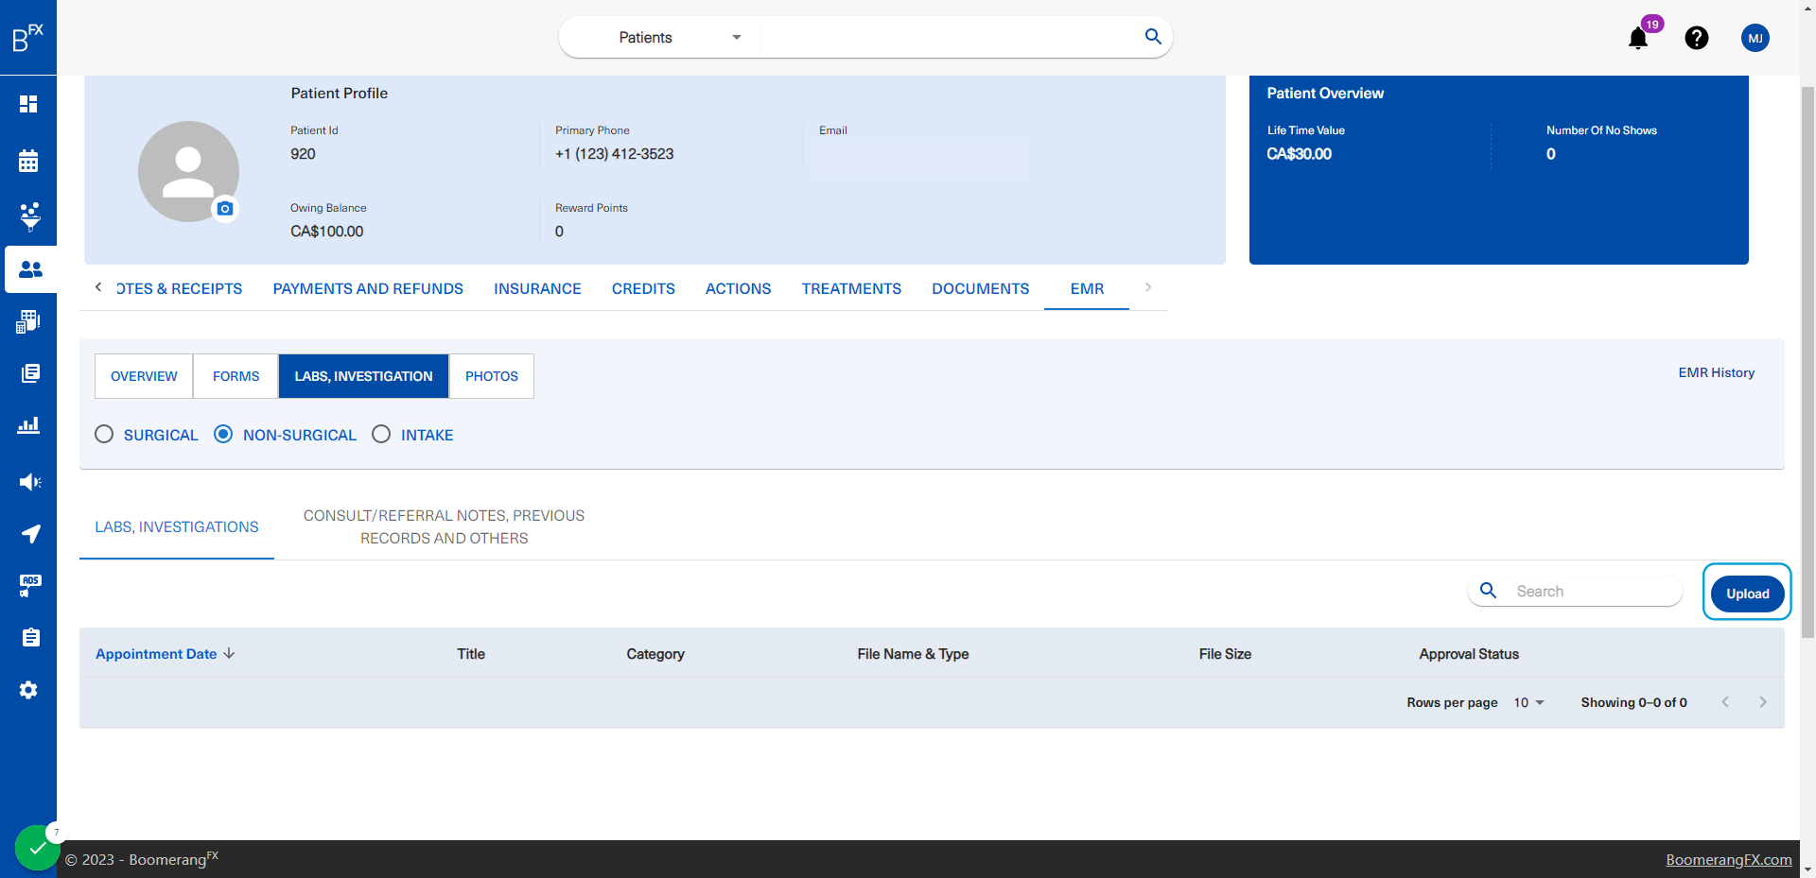This screenshot has height=878, width=1816.
Task: Open the point-of-sale icon in the sidebar
Action: pyautogui.click(x=28, y=321)
